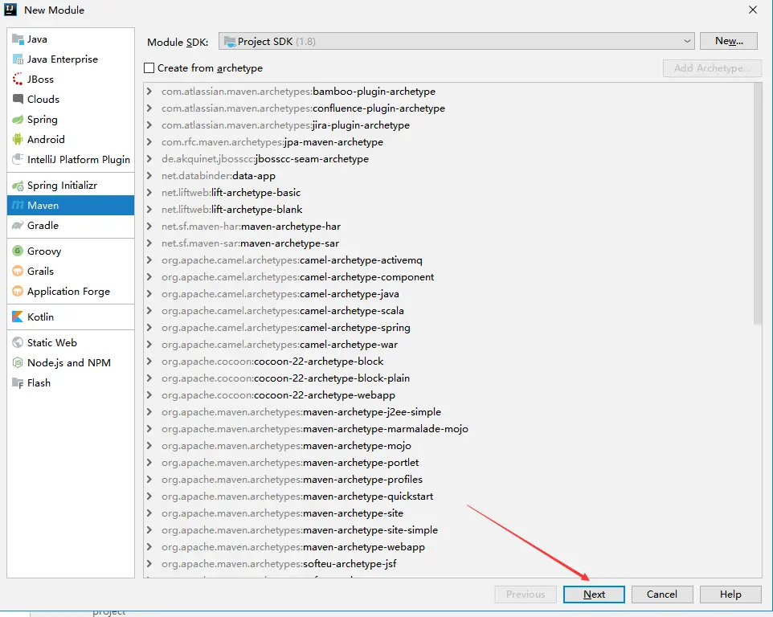
Task: Expand lift-archetype-basic entry
Action: coord(149,192)
